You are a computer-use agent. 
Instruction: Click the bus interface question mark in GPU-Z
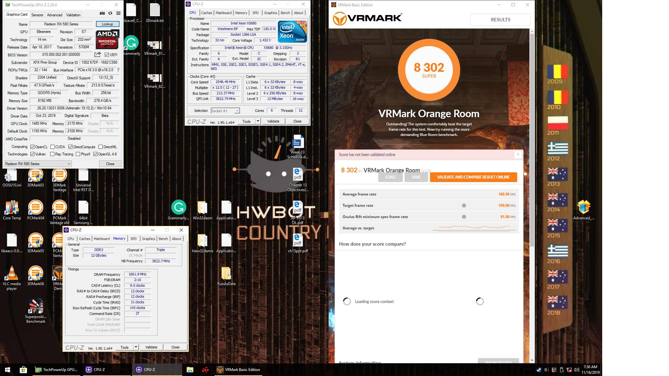tap(118, 70)
